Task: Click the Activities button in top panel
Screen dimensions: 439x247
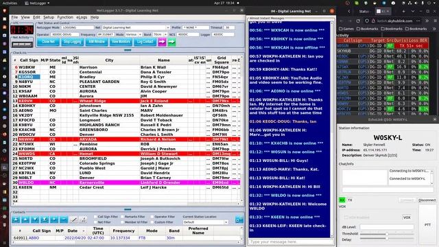Action: [10, 3]
